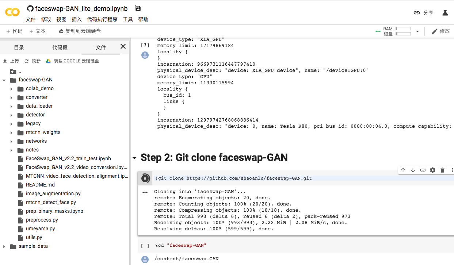Select utils.py file
This screenshot has width=454, height=265.
click(x=34, y=237)
